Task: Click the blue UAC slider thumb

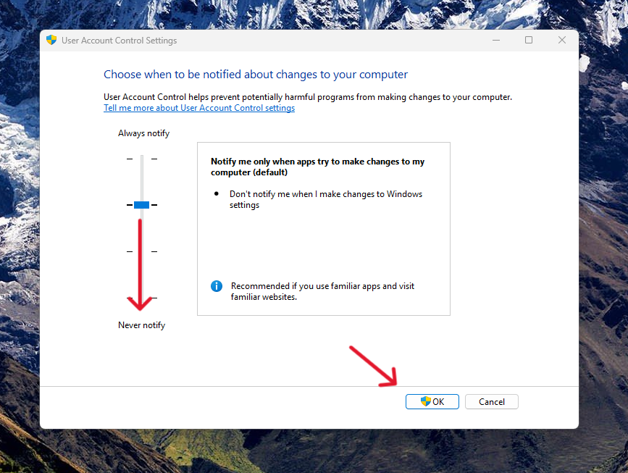Action: pos(141,205)
